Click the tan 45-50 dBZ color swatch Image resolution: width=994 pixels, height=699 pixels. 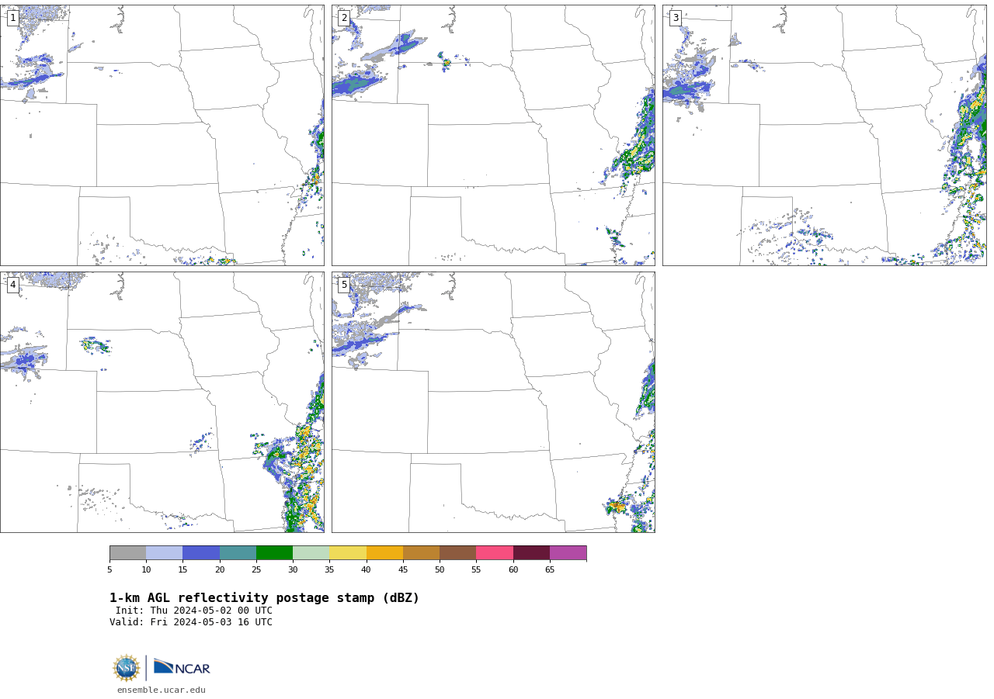pyautogui.click(x=421, y=553)
